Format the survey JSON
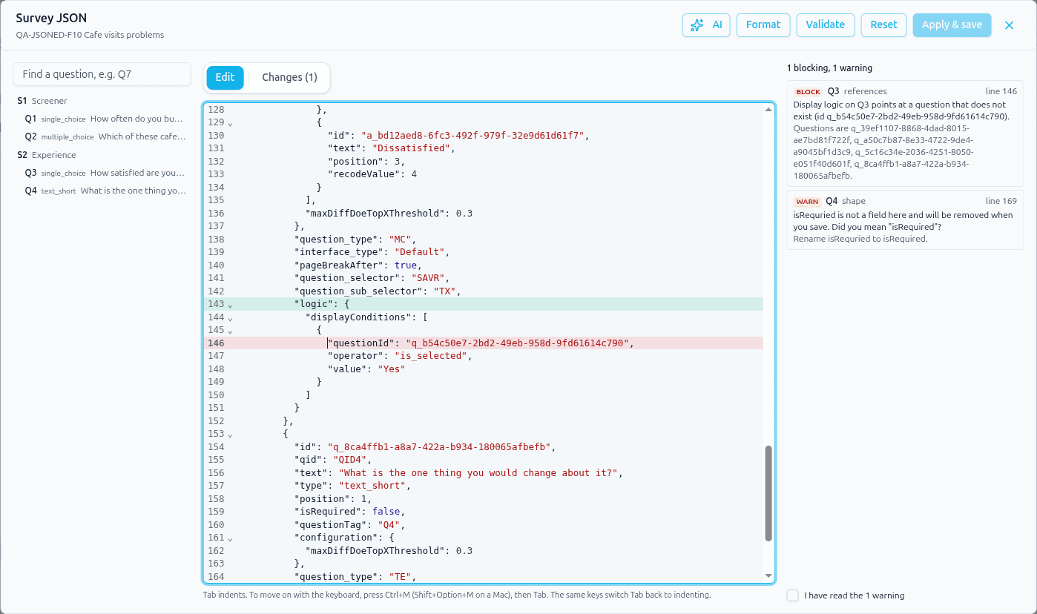The width and height of the screenshot is (1037, 614). [763, 24]
